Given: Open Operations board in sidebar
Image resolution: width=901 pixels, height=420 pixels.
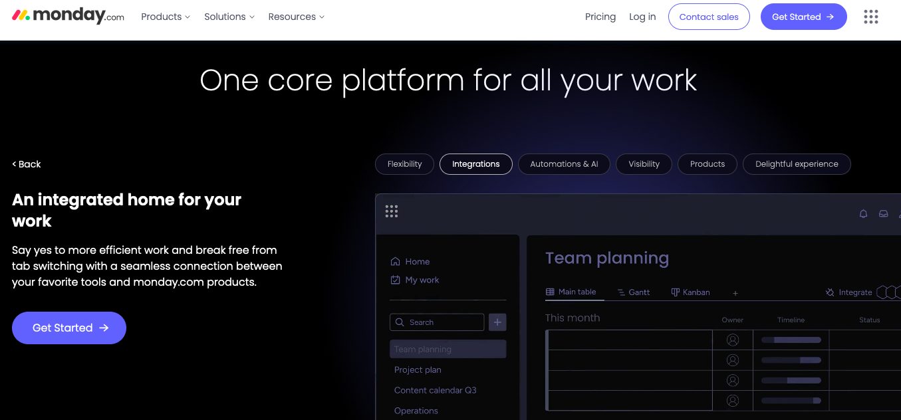Looking at the screenshot, I should pyautogui.click(x=416, y=411).
